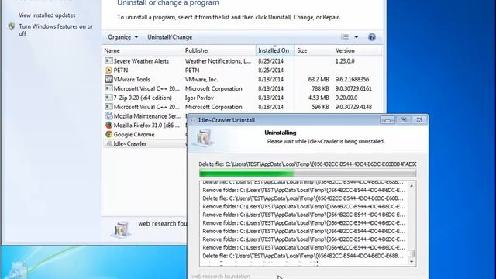496x279 pixels.
Task: Minimize the Idle~Crawler Uninstall window
Action: tap(387, 120)
